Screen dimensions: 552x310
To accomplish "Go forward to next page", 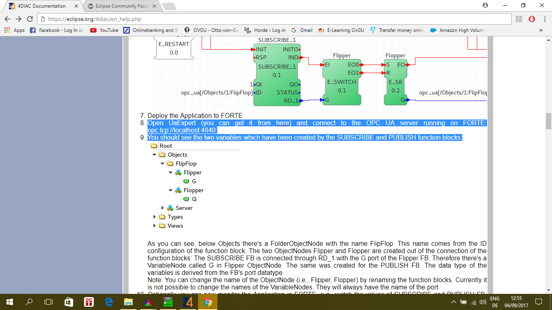I will click(x=19, y=19).
